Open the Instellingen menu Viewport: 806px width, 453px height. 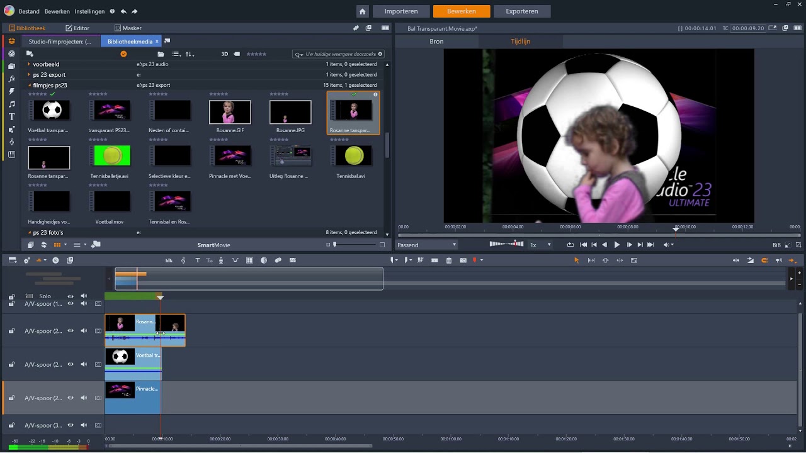coord(89,11)
